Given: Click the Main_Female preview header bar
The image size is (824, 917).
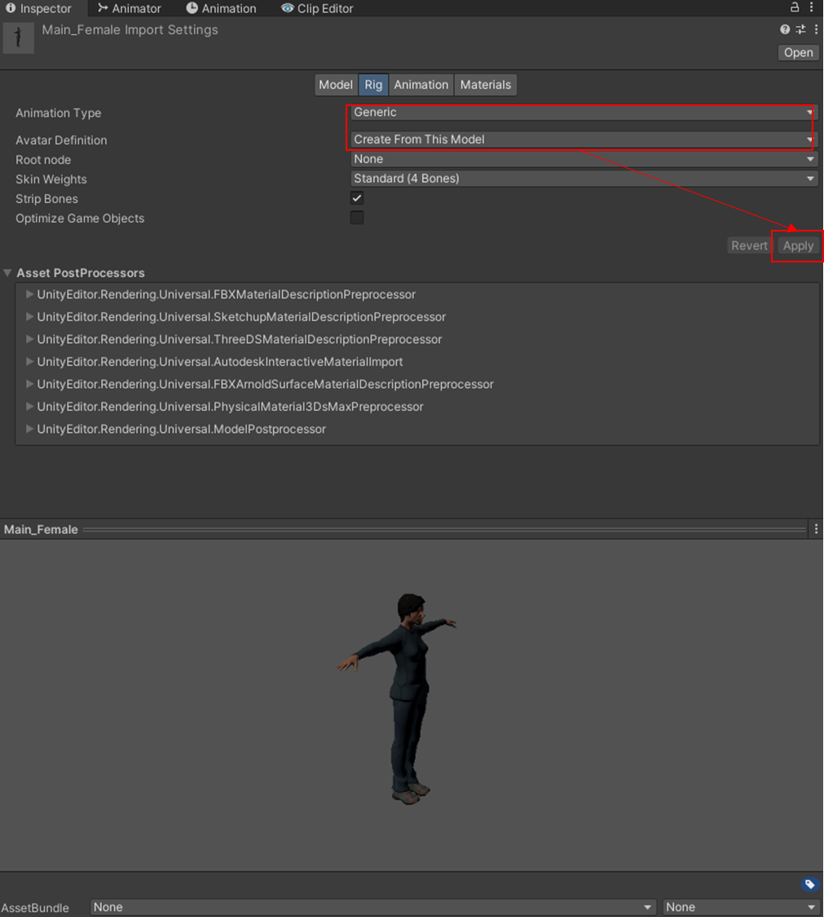Looking at the screenshot, I should (405, 529).
